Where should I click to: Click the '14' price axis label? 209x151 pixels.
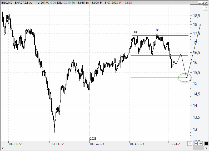(x=195, y=105)
